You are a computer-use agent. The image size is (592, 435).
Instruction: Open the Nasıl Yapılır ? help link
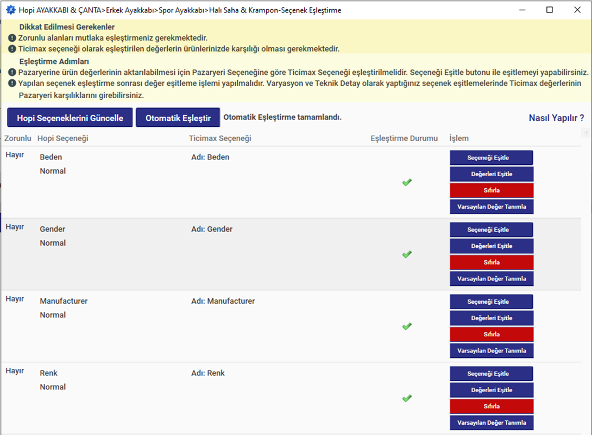[556, 118]
